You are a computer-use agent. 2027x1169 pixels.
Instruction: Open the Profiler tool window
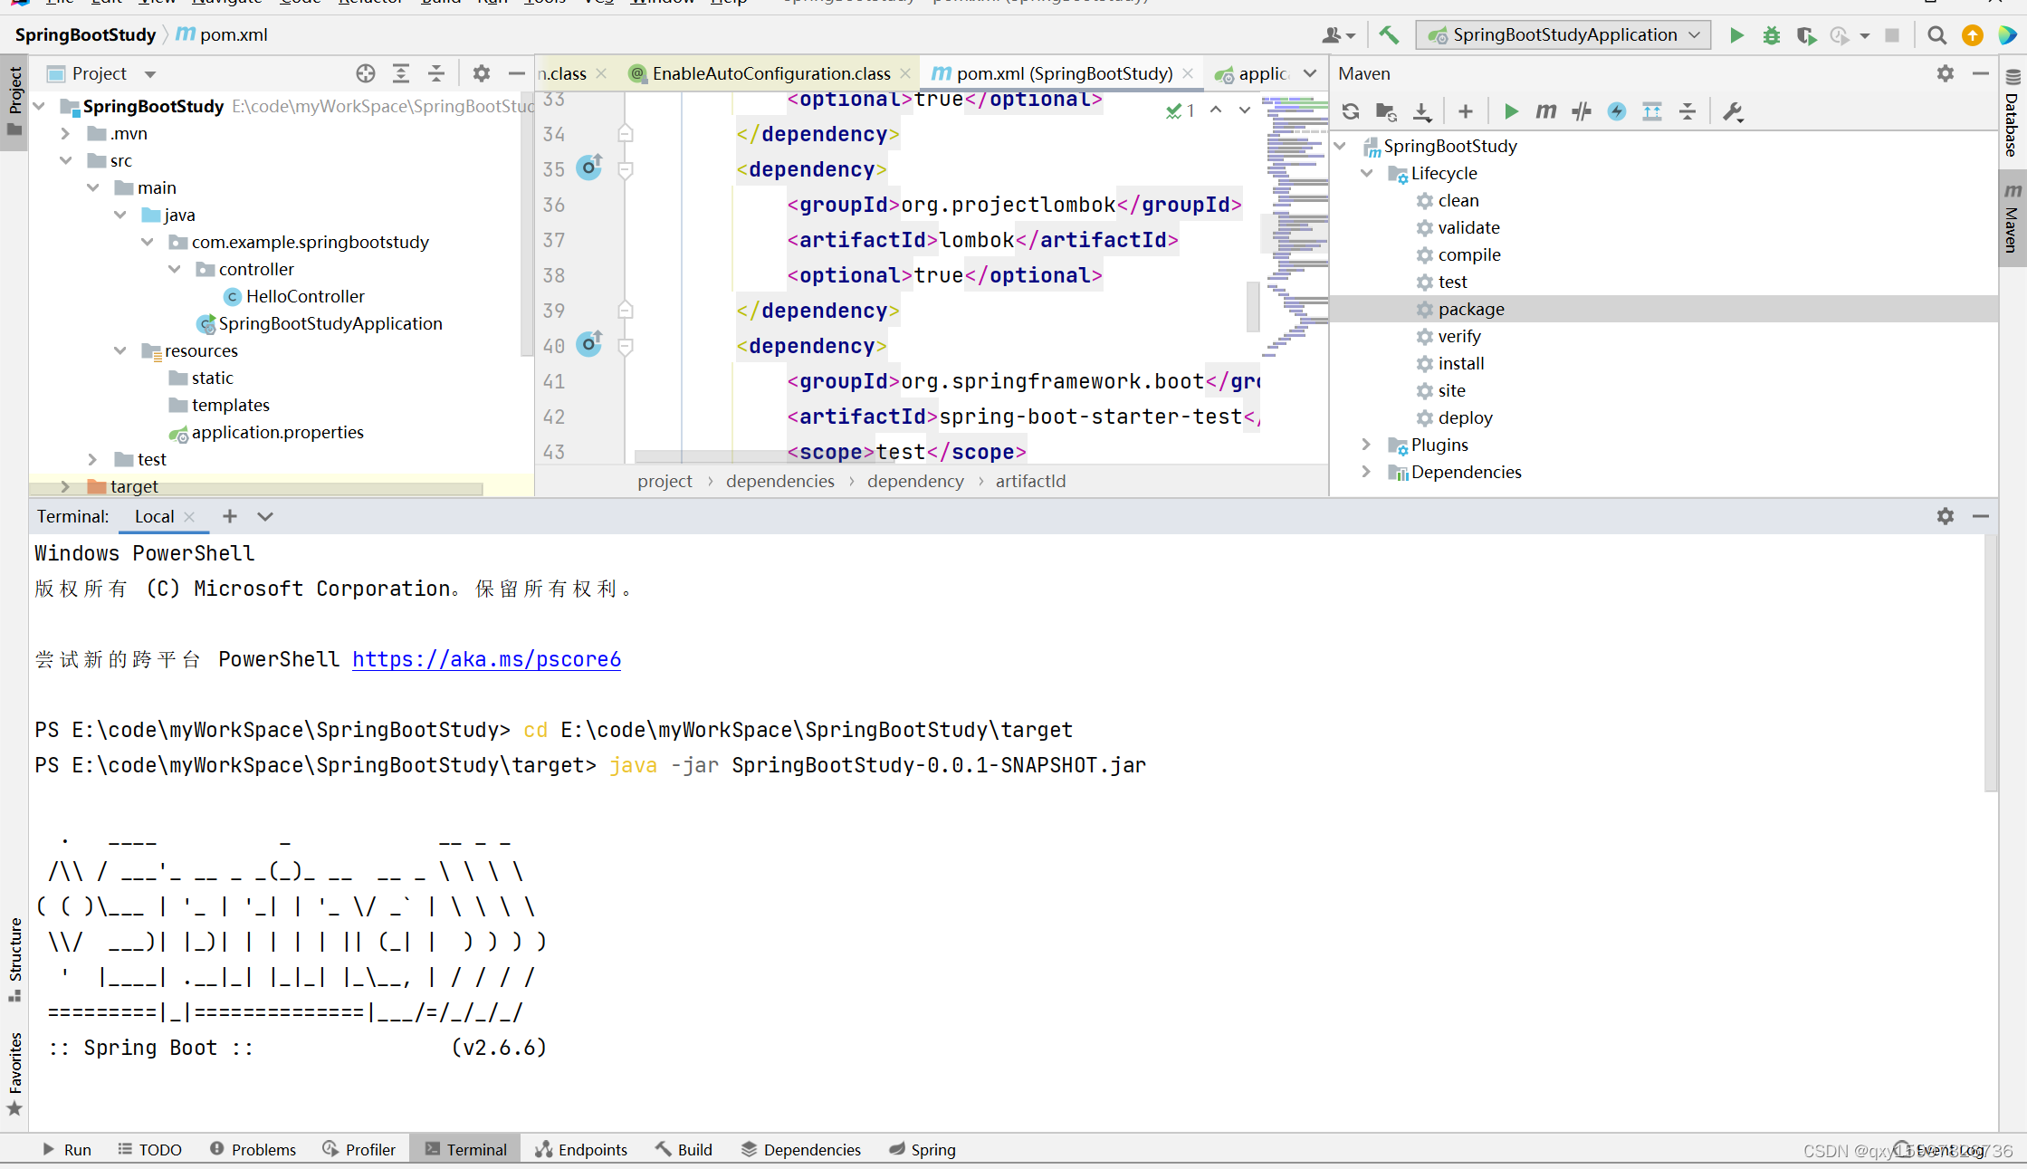[x=359, y=1149]
